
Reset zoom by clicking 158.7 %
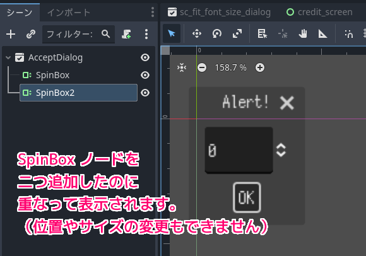230,68
